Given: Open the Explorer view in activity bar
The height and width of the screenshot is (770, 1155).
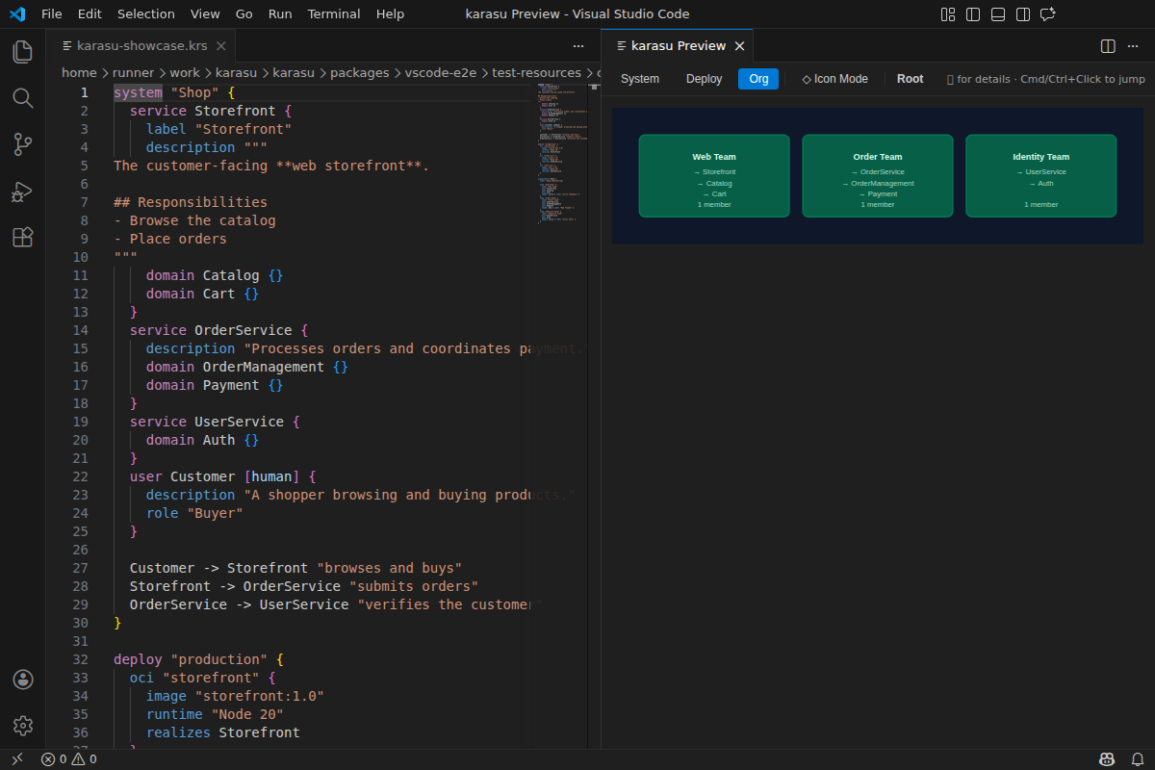Looking at the screenshot, I should point(23,52).
